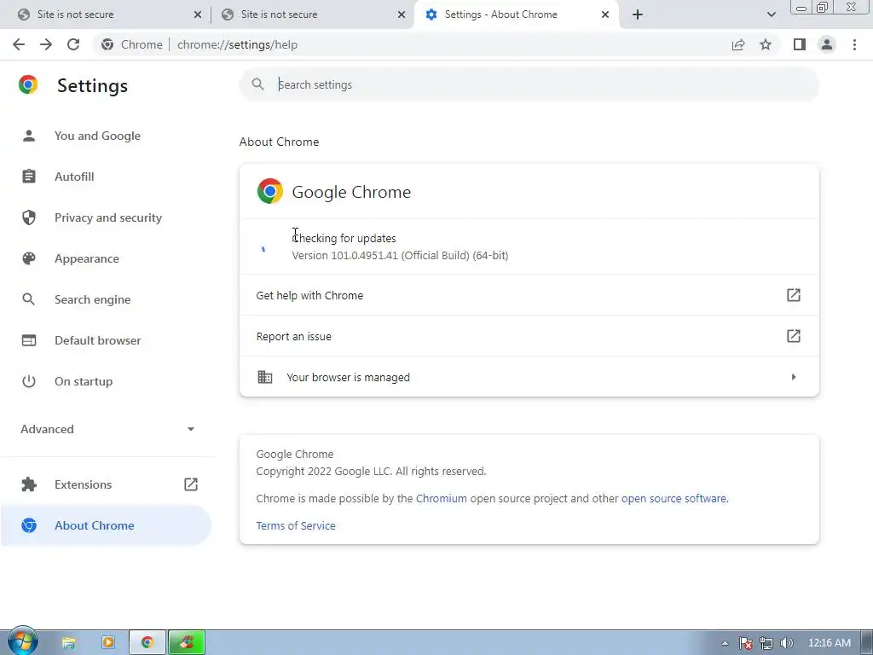Open the open source software link
This screenshot has height=655, width=873.
tap(674, 498)
